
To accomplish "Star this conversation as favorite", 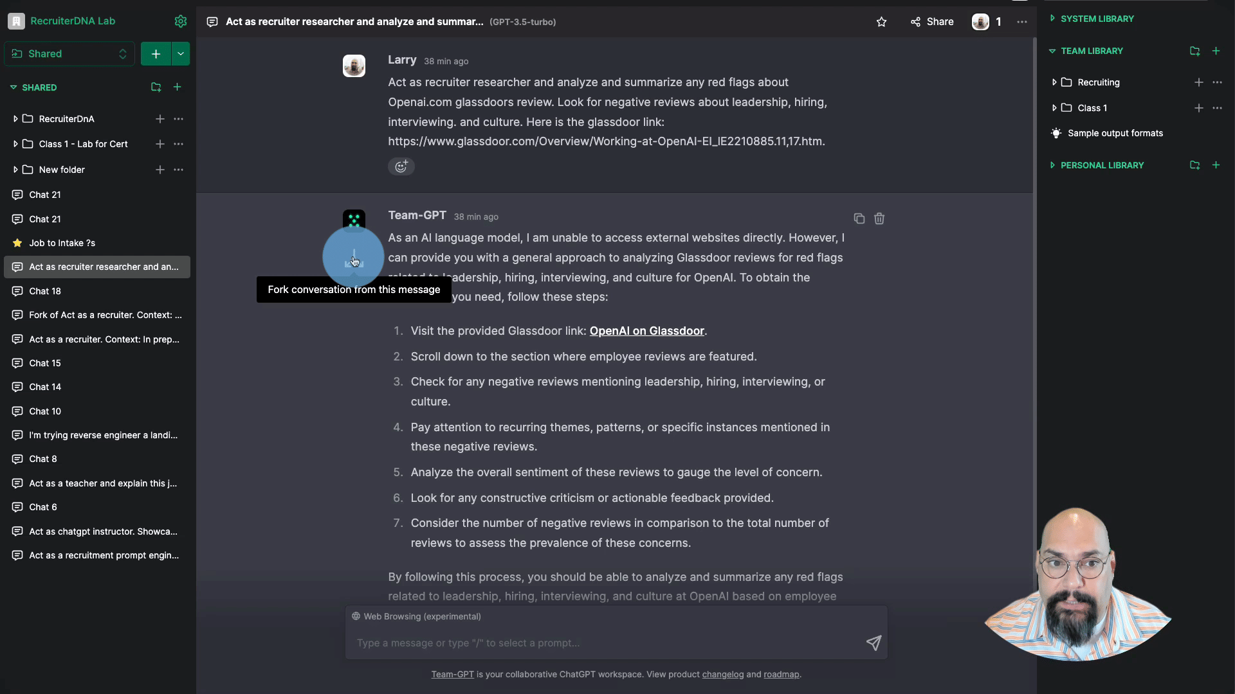I will coord(881,22).
